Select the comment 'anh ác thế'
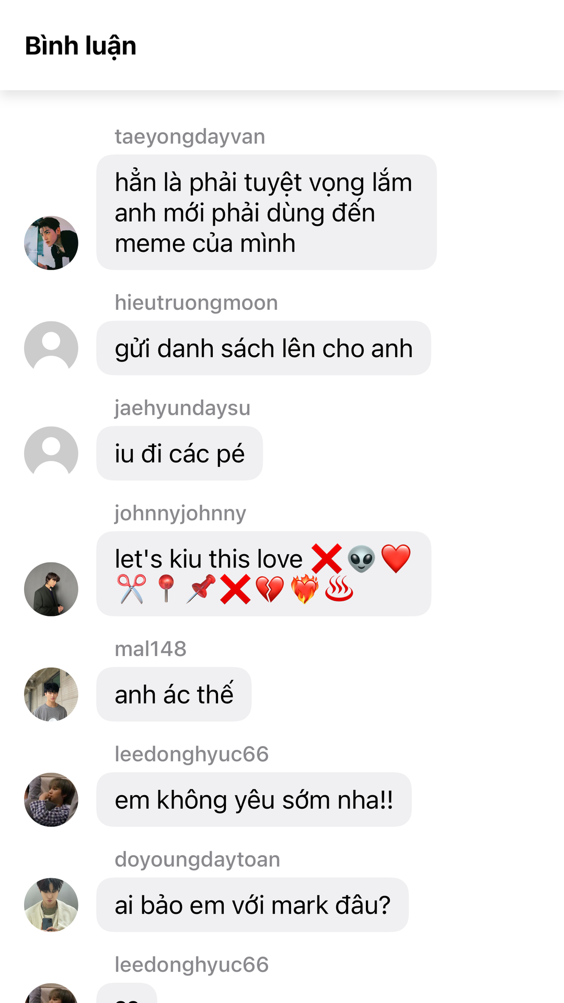Viewport: 564px width, 1003px height. pyautogui.click(x=174, y=694)
